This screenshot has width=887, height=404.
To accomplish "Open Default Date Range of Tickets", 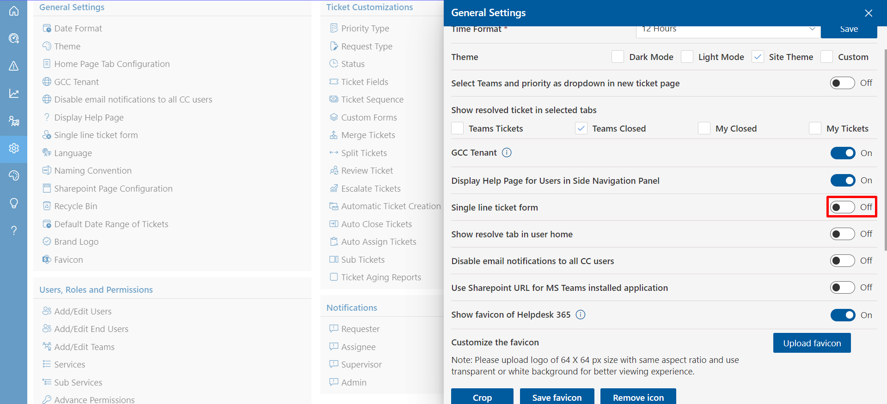I will coord(111,224).
